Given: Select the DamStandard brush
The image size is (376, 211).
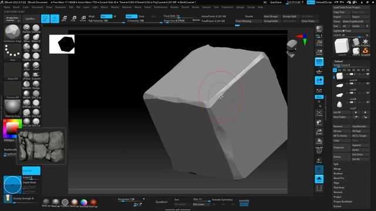Looking at the screenshot, I should coord(36,28).
